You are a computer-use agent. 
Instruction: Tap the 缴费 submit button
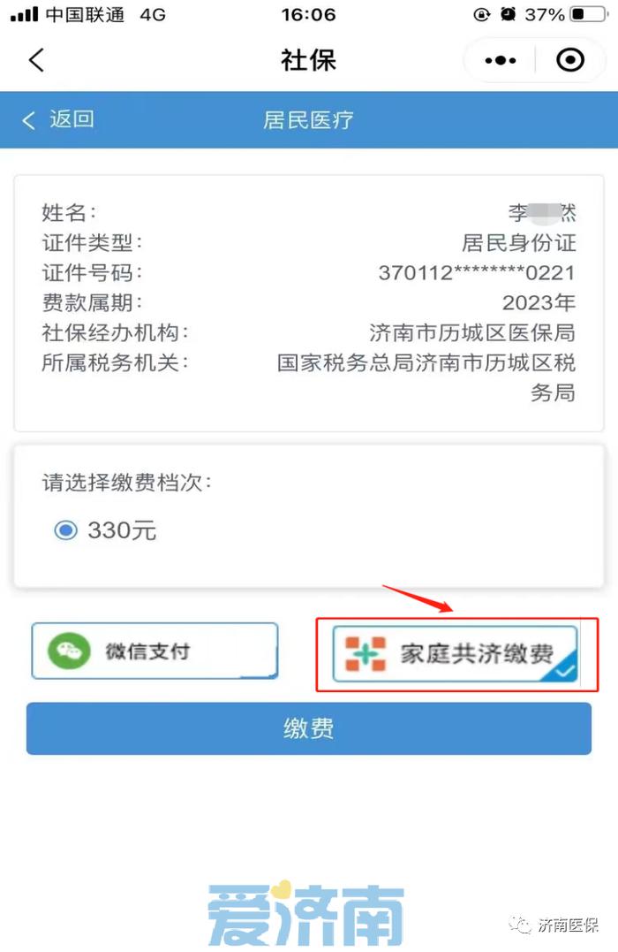tap(309, 728)
